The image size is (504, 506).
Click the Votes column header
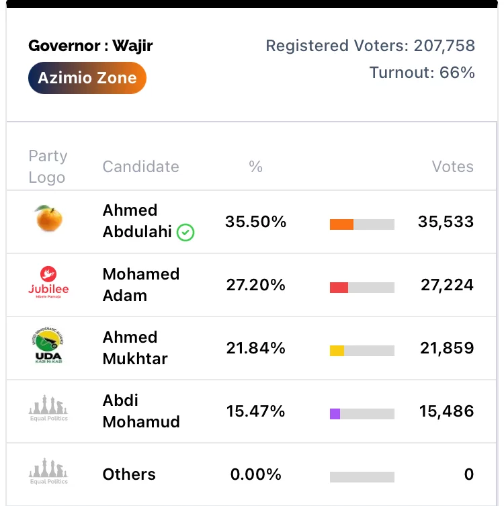click(453, 167)
